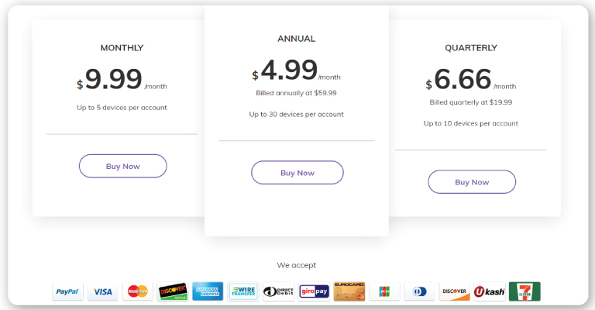The width and height of the screenshot is (595, 310).
Task: Click the JCB card icon
Action: coord(384,291)
